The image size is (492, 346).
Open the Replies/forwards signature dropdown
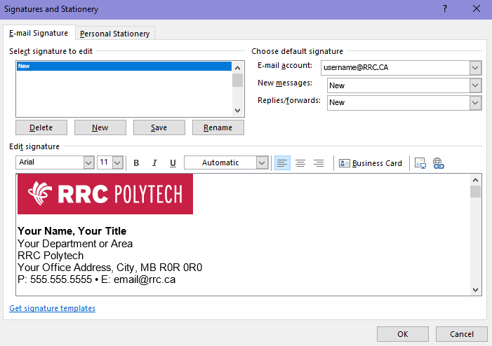[x=475, y=103]
